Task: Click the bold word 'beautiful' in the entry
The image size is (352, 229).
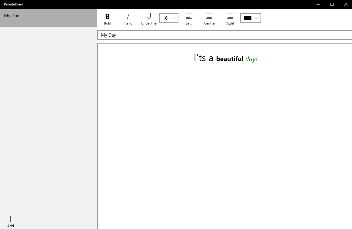Action: pos(230,59)
